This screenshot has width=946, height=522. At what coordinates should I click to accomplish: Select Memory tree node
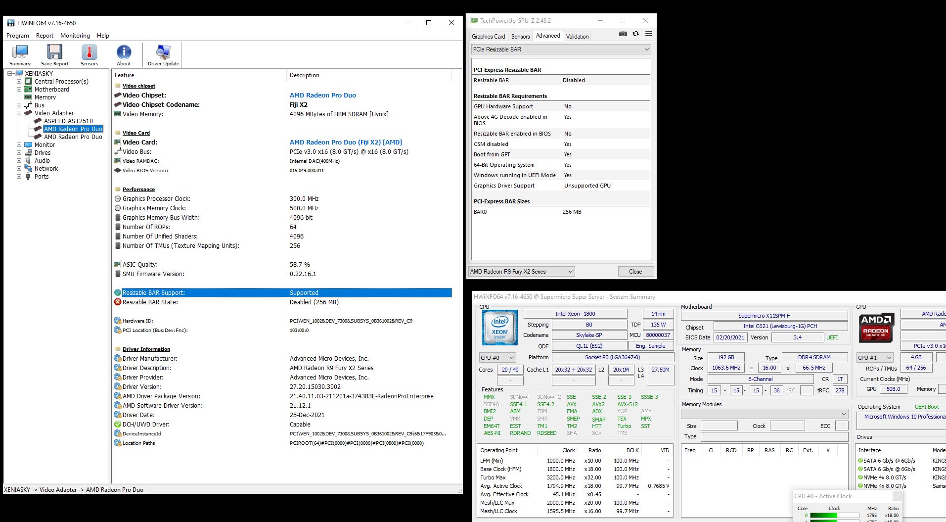tap(45, 97)
